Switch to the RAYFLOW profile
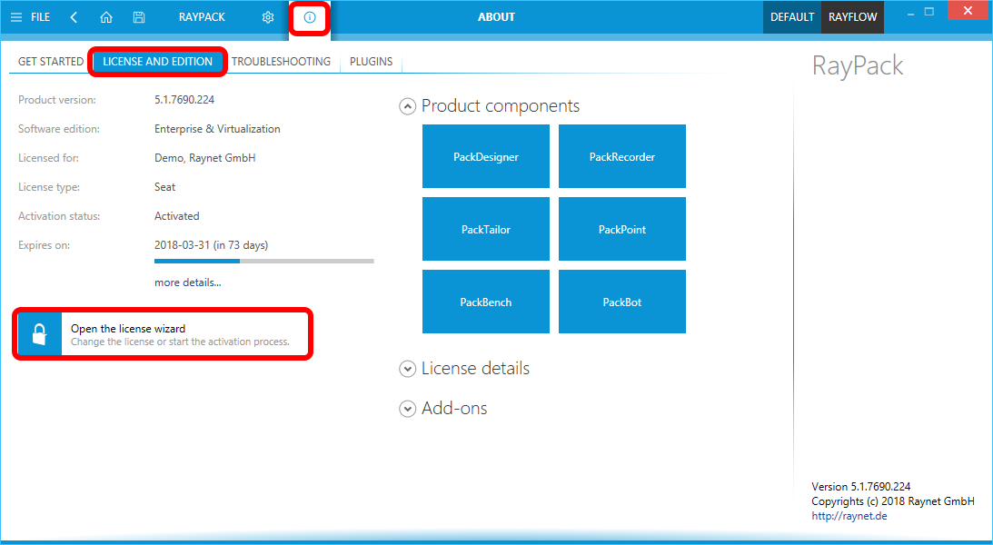The image size is (993, 545). (x=852, y=17)
